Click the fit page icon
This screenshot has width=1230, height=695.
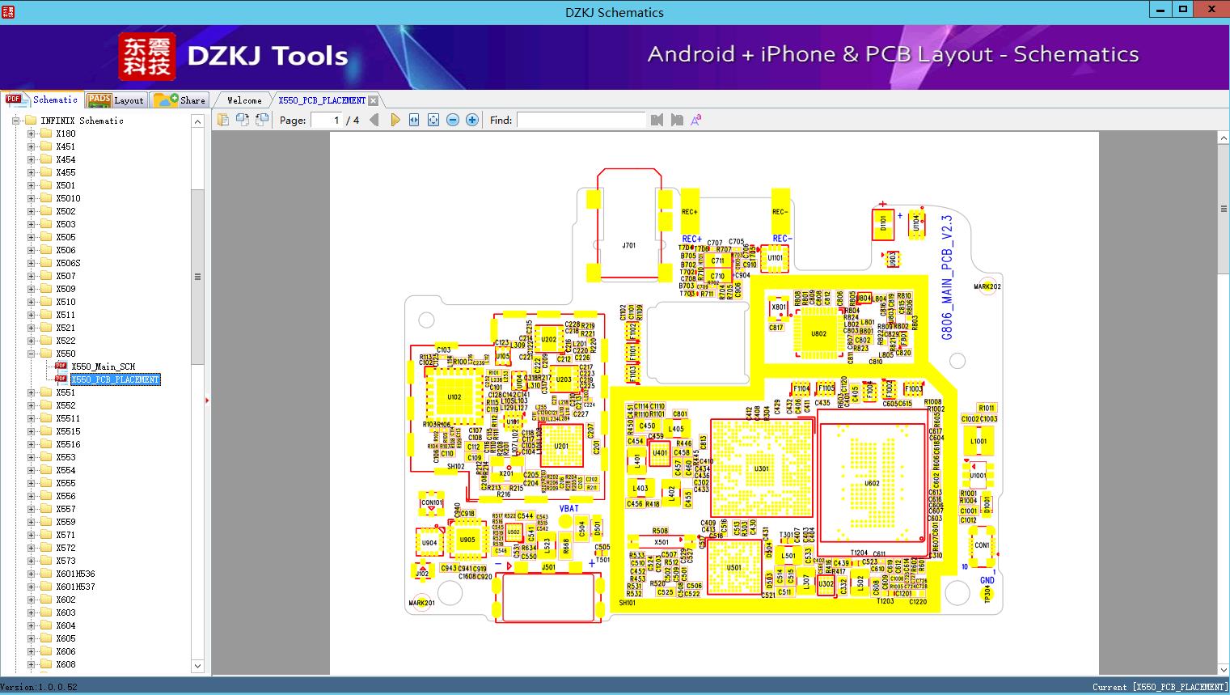point(433,120)
